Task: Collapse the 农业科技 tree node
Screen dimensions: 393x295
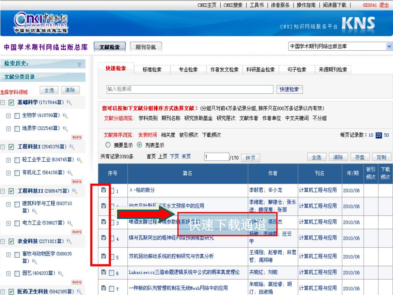Action: (x=3, y=241)
